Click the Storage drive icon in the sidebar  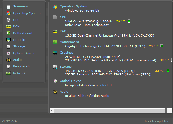click(x=8, y=46)
